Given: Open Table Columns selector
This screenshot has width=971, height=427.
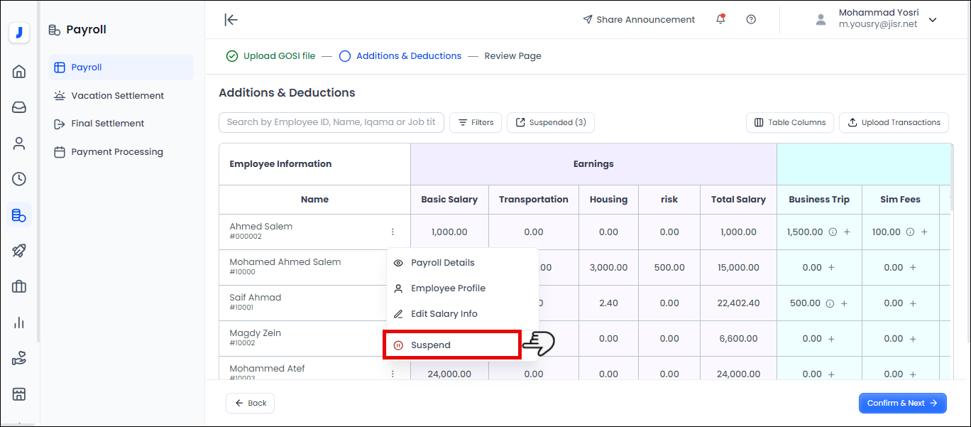Looking at the screenshot, I should click(789, 122).
